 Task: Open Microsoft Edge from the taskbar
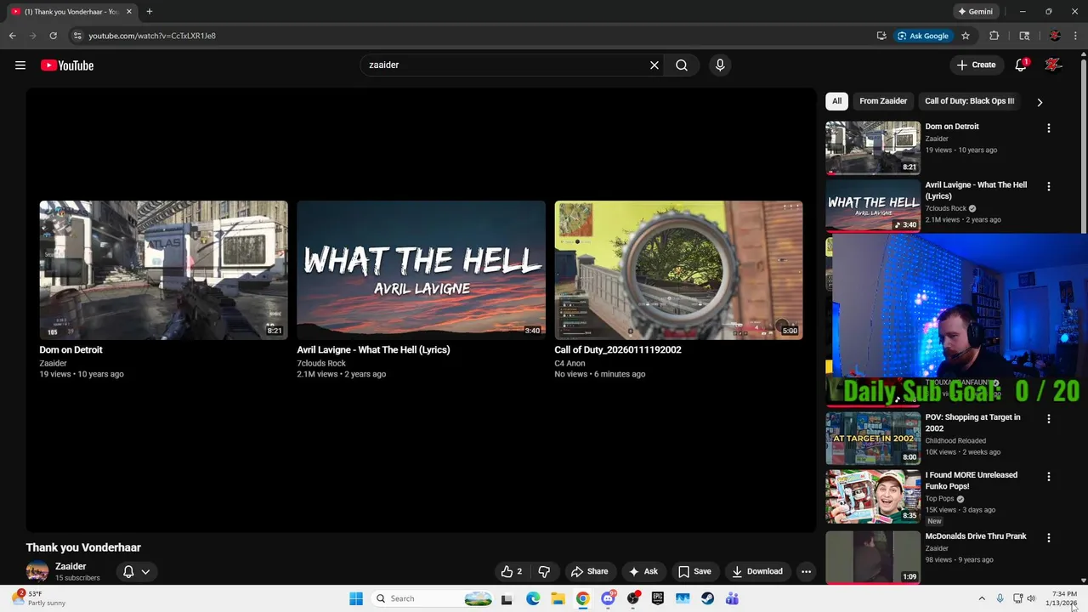pyautogui.click(x=533, y=598)
